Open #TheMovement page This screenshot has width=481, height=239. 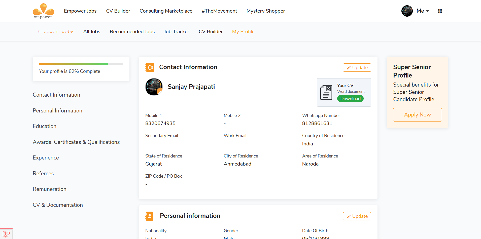pyautogui.click(x=219, y=11)
